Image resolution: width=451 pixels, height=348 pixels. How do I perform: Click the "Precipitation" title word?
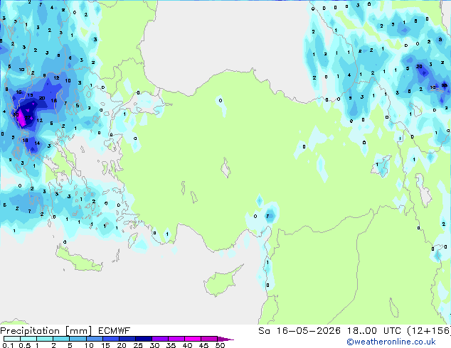(x=30, y=331)
